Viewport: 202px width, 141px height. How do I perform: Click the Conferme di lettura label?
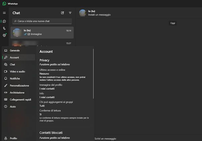coord(50,111)
